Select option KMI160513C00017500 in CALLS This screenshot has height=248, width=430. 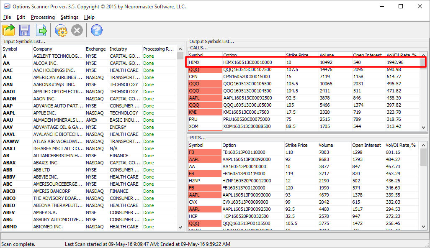246,112
